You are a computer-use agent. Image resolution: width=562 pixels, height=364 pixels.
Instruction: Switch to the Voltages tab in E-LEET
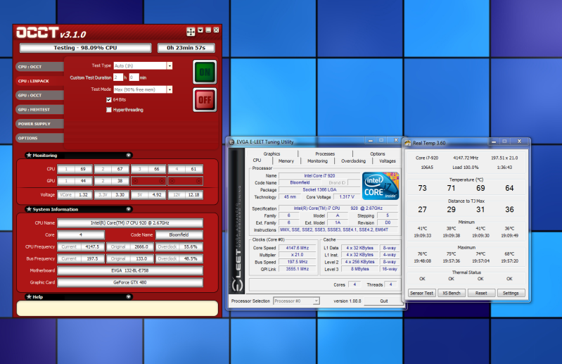coord(388,161)
